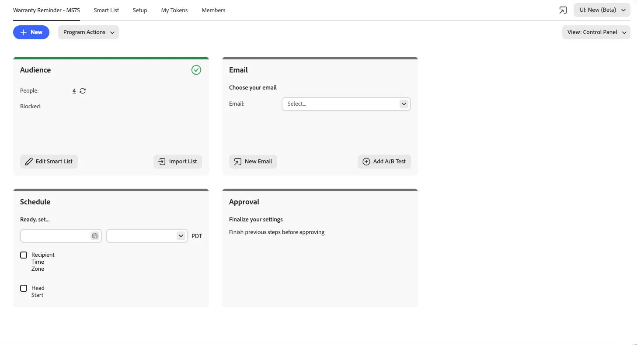
Task: Switch to the Smart List tab
Action: 106,10
